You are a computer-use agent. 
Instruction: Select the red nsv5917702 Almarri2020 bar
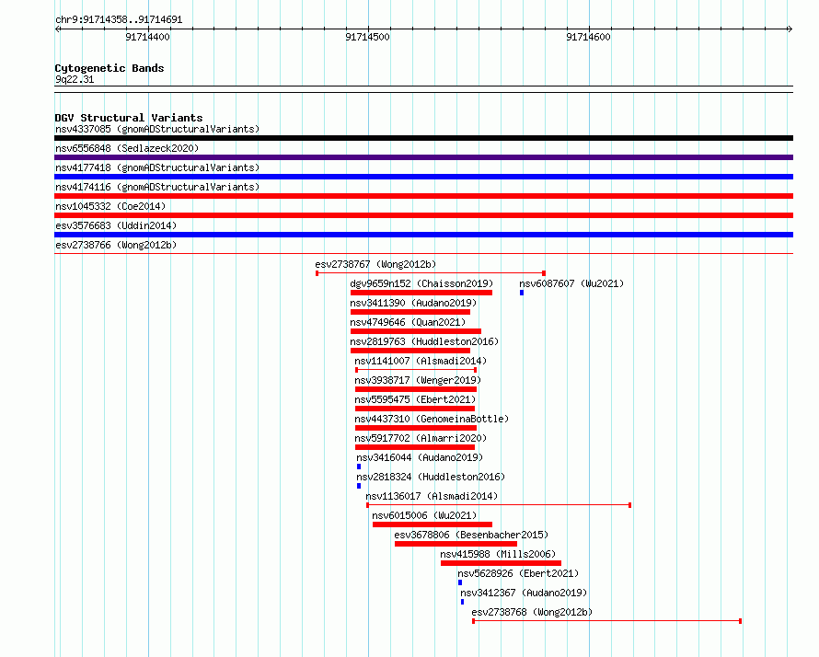coord(415,447)
